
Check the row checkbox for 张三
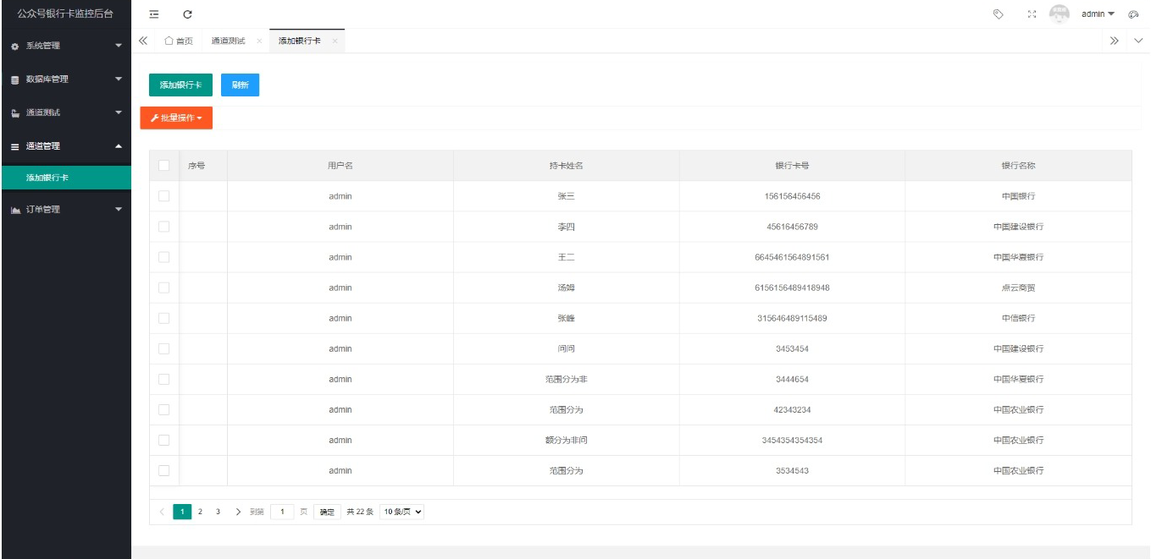coord(164,196)
